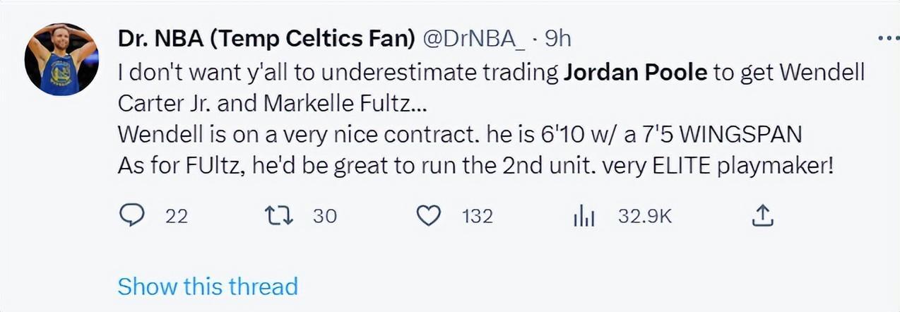900x312 pixels.
Task: Click the tweet's first line of text
Action: tap(339, 73)
